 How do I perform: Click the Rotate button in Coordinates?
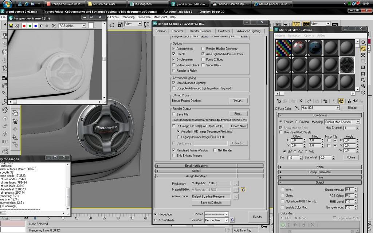pyautogui.click(x=351, y=157)
